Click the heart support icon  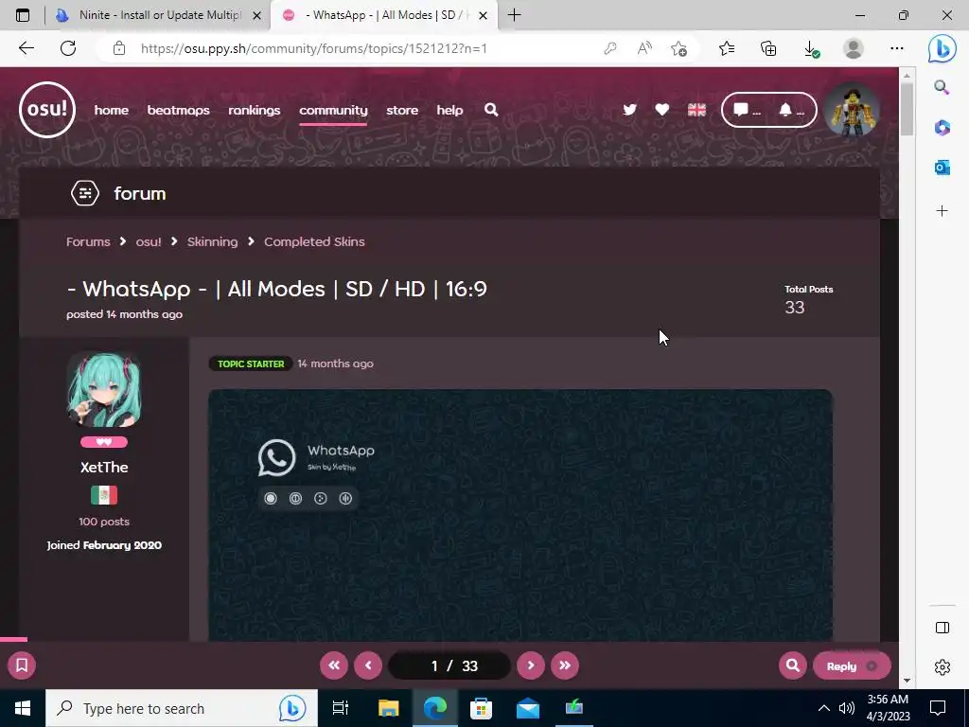[x=661, y=110]
